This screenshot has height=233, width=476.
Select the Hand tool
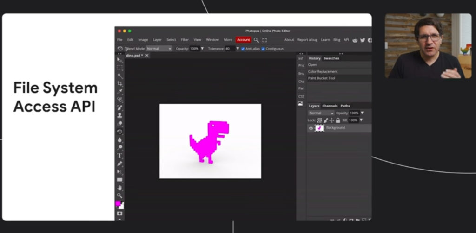coord(119,188)
